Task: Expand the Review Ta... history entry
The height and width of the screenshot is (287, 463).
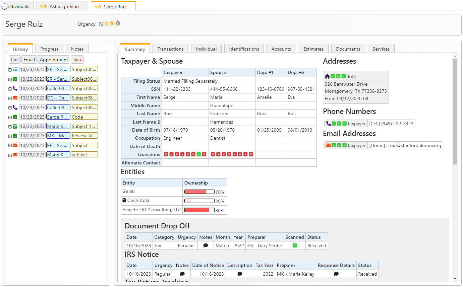Action: click(10, 136)
